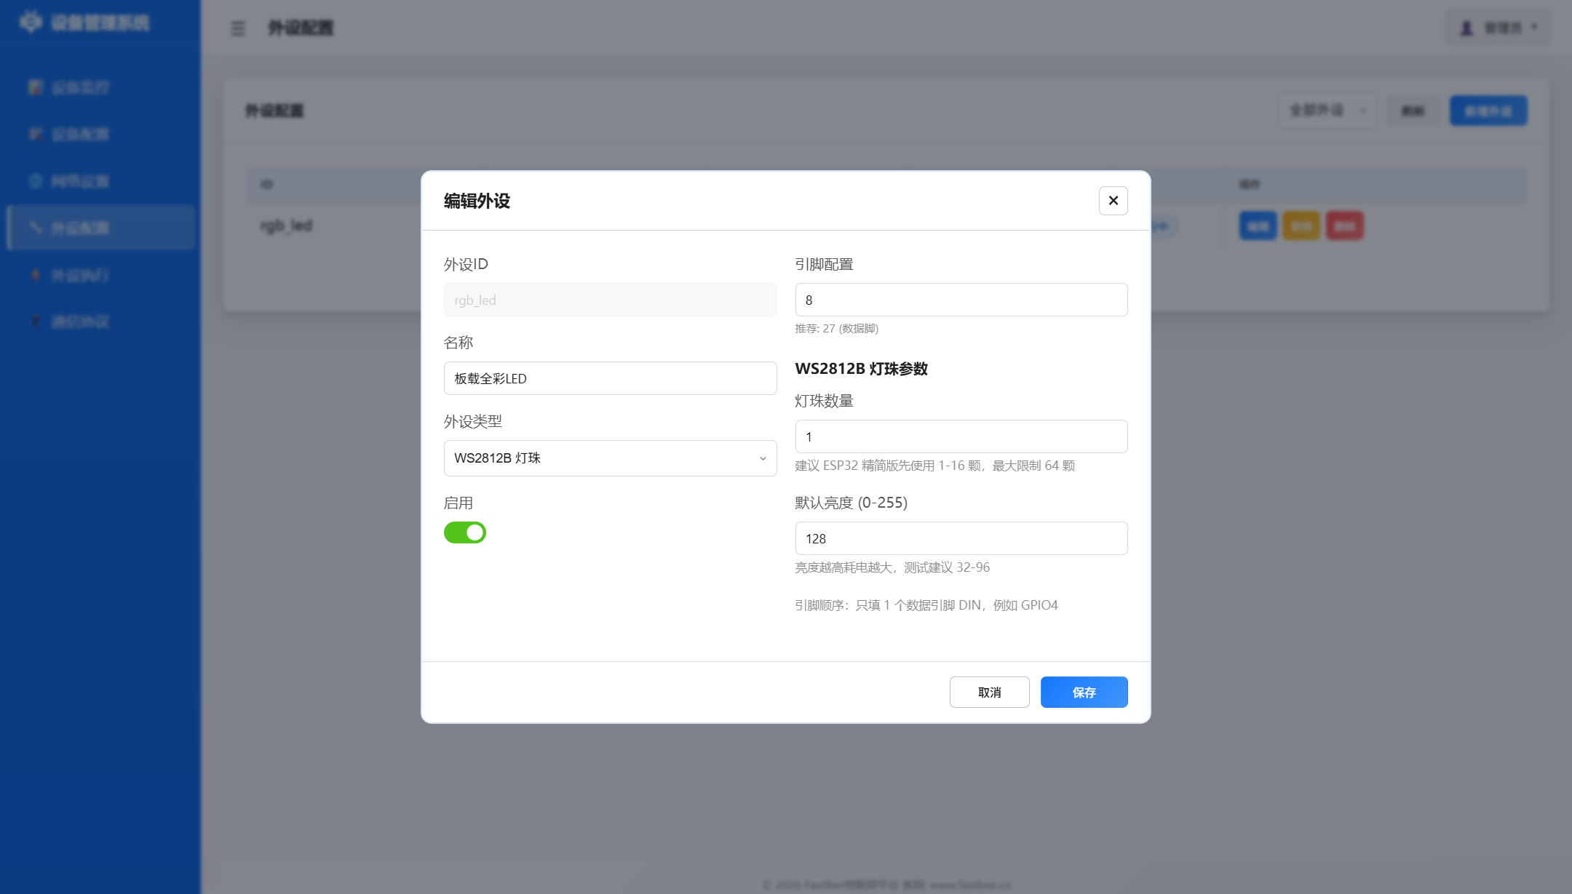1572x894 pixels.
Task: Close the 编辑外设 dialog with the X
Action: (1113, 201)
